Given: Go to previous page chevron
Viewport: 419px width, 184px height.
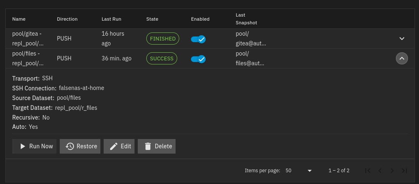Looking at the screenshot, I should (x=380, y=170).
